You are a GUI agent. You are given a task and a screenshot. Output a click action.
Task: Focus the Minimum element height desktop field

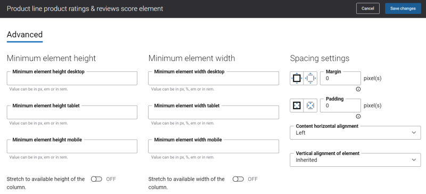tap(72, 78)
